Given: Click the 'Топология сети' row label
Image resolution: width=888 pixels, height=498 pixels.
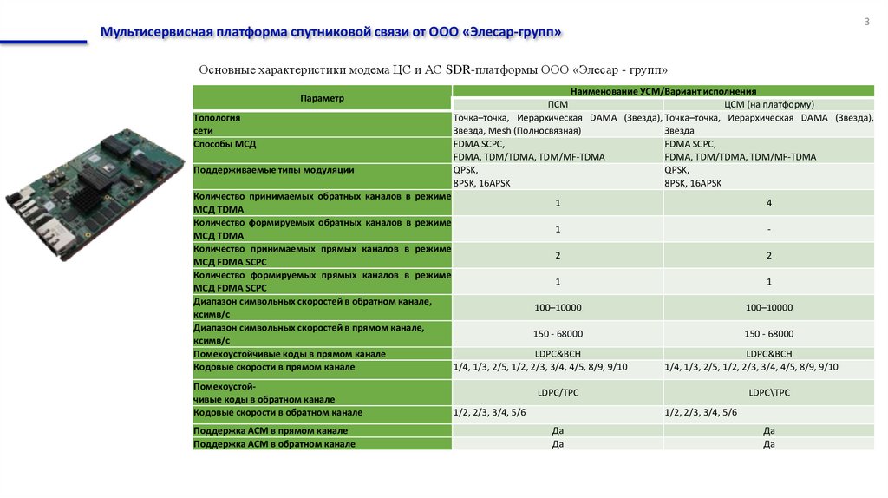Looking at the screenshot, I should coord(323,124).
